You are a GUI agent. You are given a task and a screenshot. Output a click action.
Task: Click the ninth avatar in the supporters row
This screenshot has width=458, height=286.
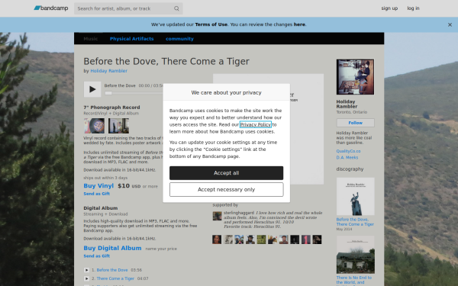[306, 239]
